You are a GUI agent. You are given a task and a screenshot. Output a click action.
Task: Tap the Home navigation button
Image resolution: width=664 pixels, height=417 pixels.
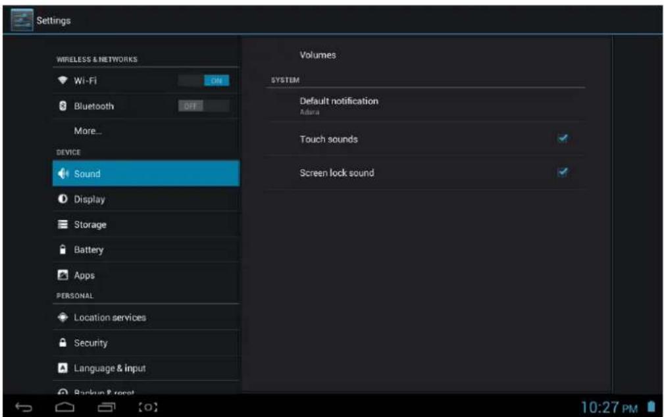[x=64, y=407]
